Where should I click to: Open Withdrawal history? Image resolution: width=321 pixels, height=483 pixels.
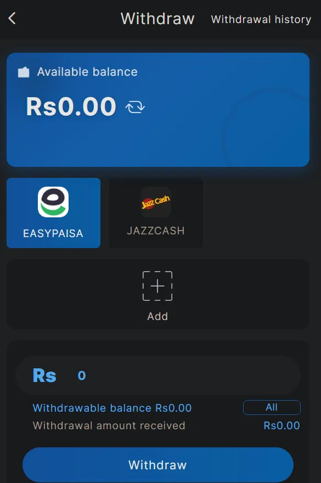261,19
